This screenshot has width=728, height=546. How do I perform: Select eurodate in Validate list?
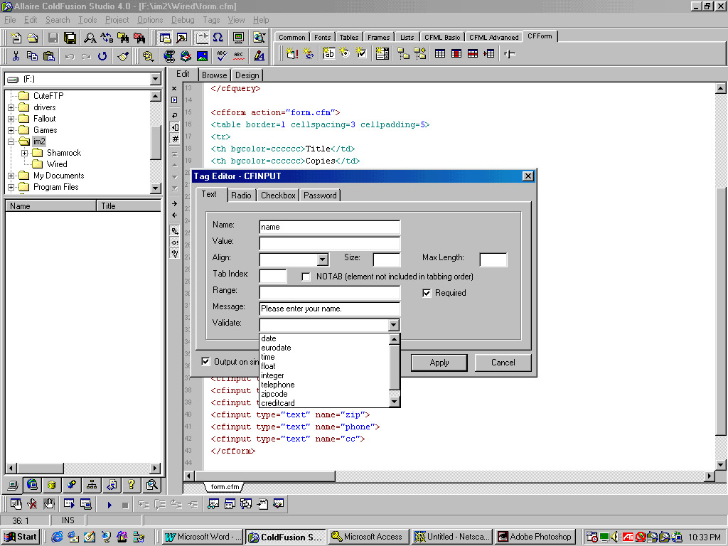click(x=324, y=348)
